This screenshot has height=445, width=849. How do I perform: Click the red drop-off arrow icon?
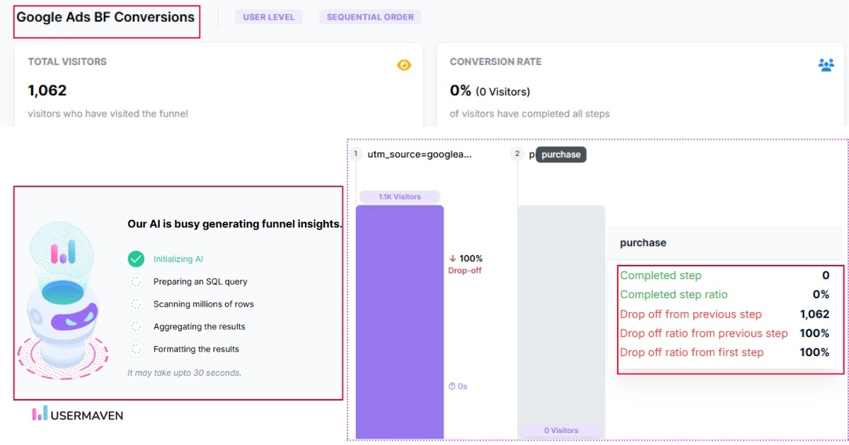(x=452, y=258)
